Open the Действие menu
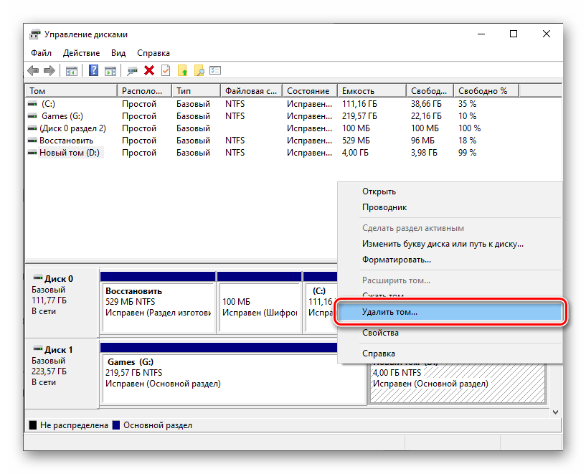Screen dimensions: 586x474 point(81,53)
